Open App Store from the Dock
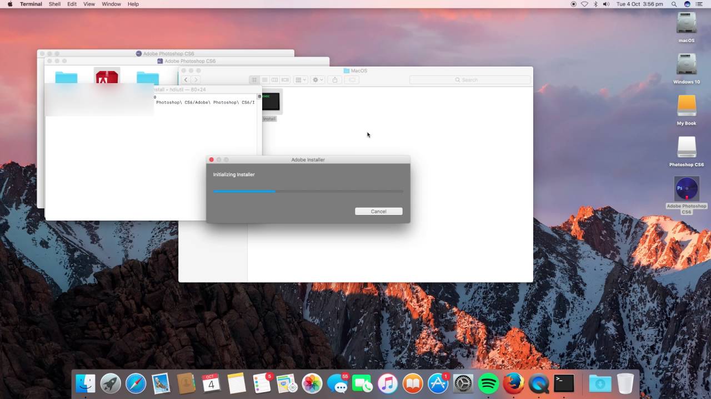Viewport: 711px width, 399px height. (438, 383)
